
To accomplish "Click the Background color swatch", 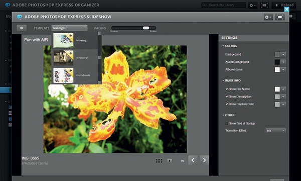I will coord(277,54).
